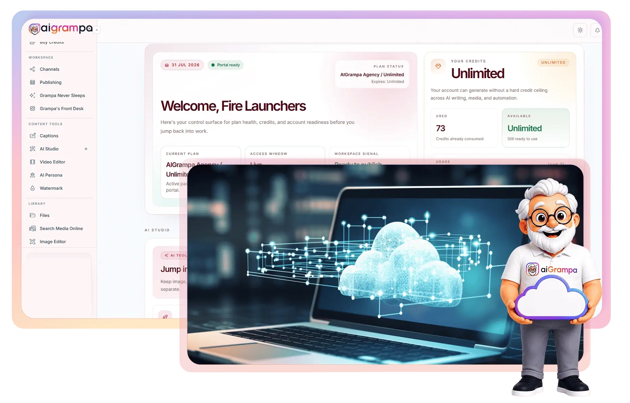Image resolution: width=630 pixels, height=403 pixels.
Task: Click the AI STUDIO section label in main area
Action: pos(157,230)
